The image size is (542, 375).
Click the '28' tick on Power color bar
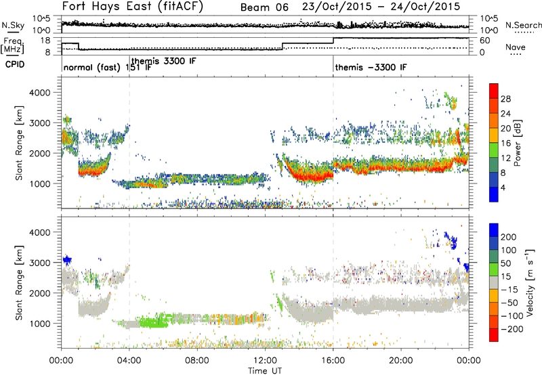click(x=505, y=99)
